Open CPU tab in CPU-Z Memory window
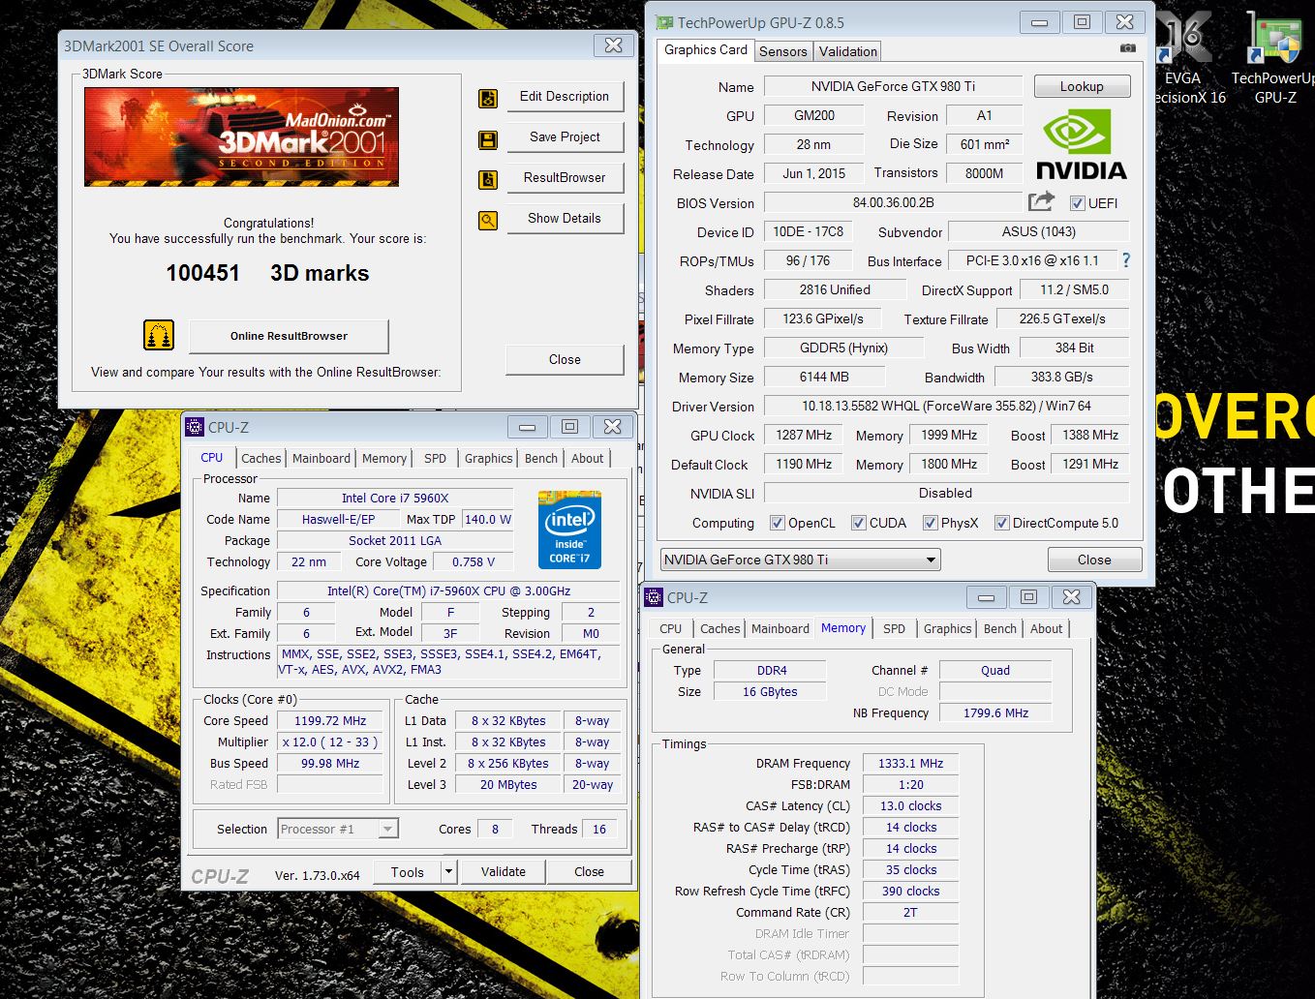 click(x=670, y=628)
